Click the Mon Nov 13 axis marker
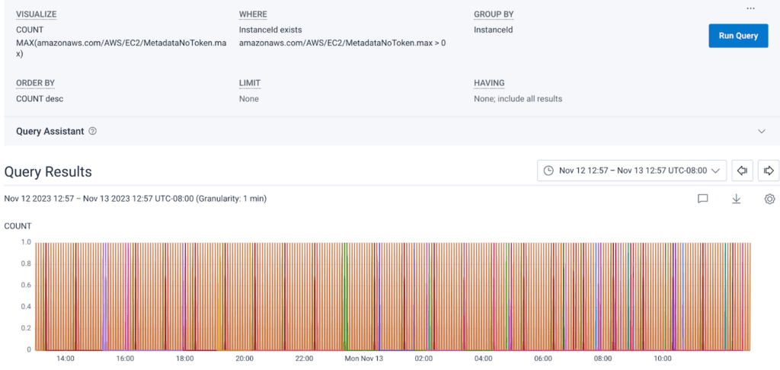Viewport: 780px width, 370px height. 364,358
